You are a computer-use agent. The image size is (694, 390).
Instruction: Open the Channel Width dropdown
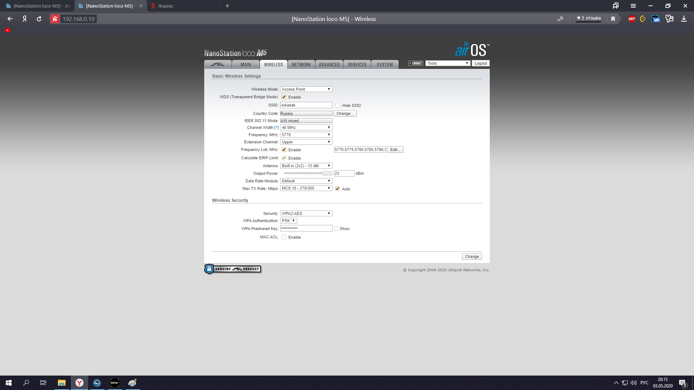click(x=306, y=127)
